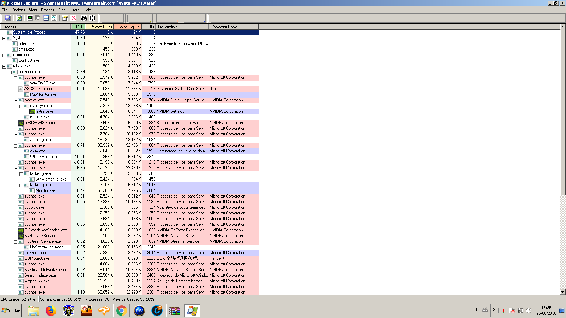The image size is (566, 318).
Task: Open the Process menu
Action: click(47, 10)
